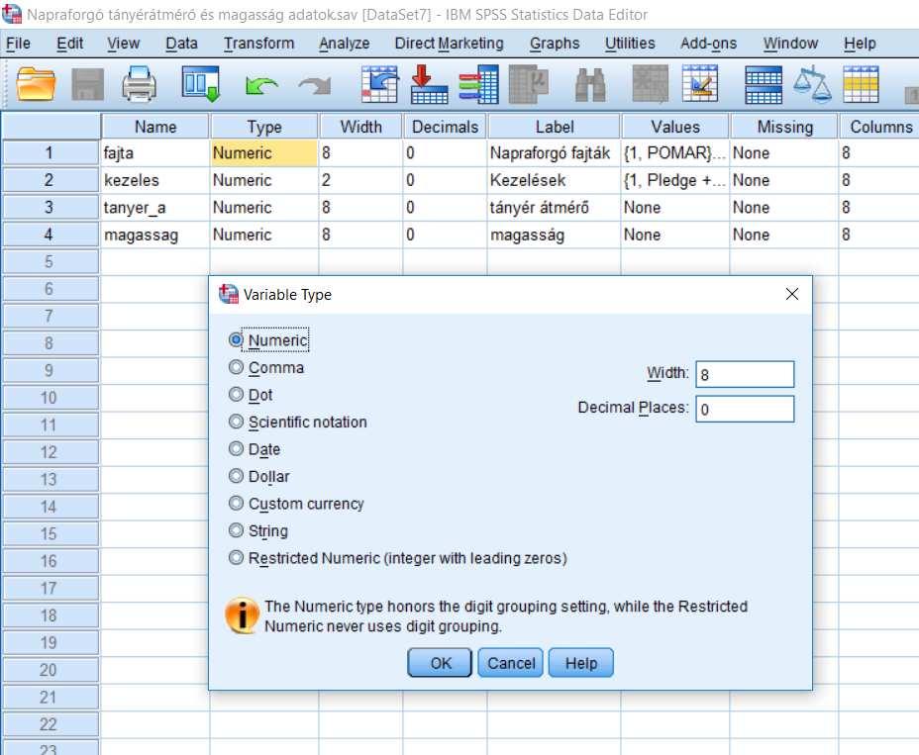Open the Direct Marketing menu
Screen dimensions: 919x755
tap(449, 44)
